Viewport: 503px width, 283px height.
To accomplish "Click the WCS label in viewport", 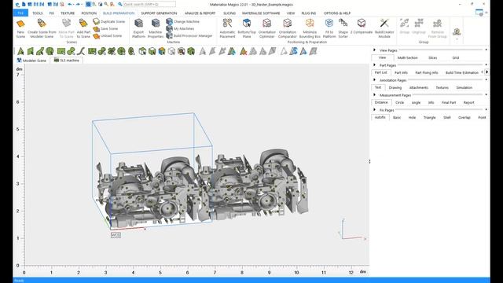I will pos(116,235).
